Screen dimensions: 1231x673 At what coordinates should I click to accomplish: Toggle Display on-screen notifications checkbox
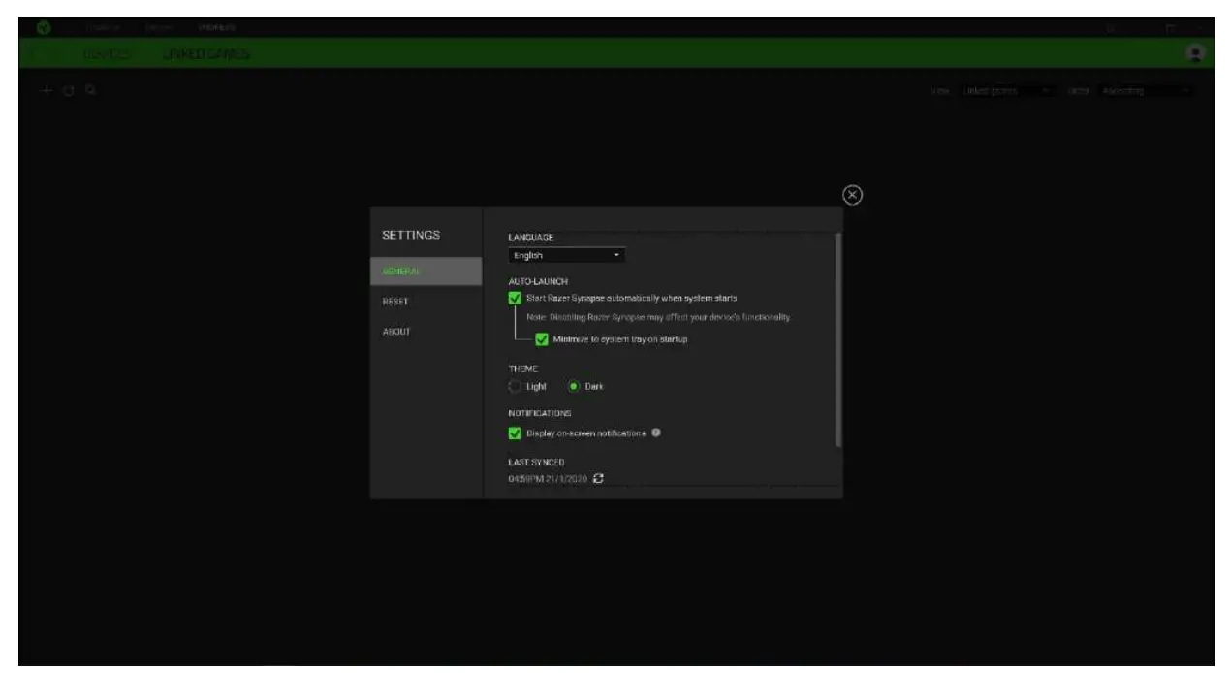[515, 433]
